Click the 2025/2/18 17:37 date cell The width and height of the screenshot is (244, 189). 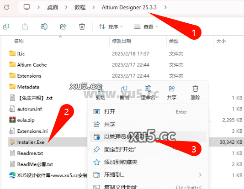[131, 54]
